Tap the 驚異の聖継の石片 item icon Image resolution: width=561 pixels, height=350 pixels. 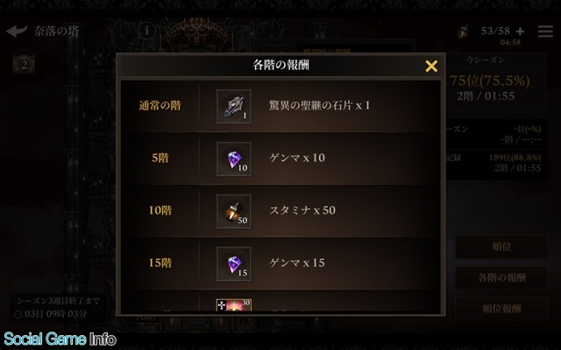coord(234,107)
